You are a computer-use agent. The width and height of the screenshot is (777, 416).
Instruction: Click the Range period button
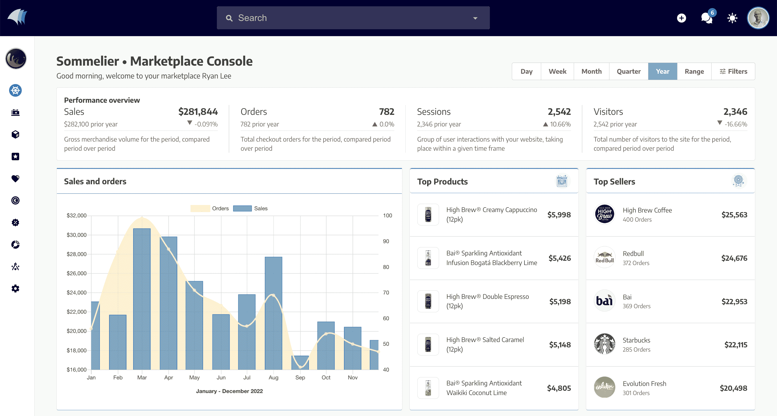[694, 71]
